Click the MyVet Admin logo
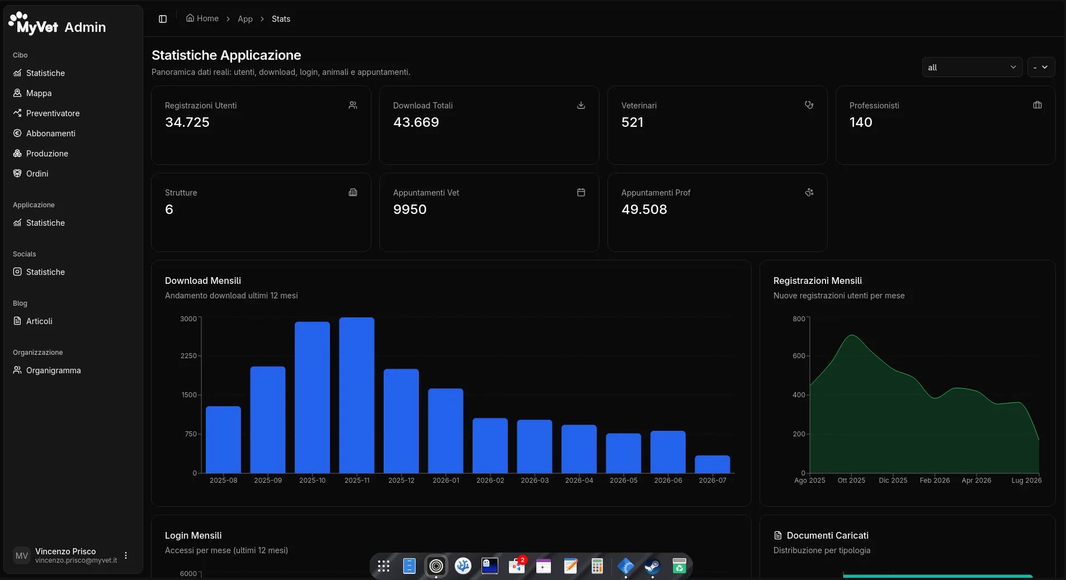 pyautogui.click(x=57, y=24)
